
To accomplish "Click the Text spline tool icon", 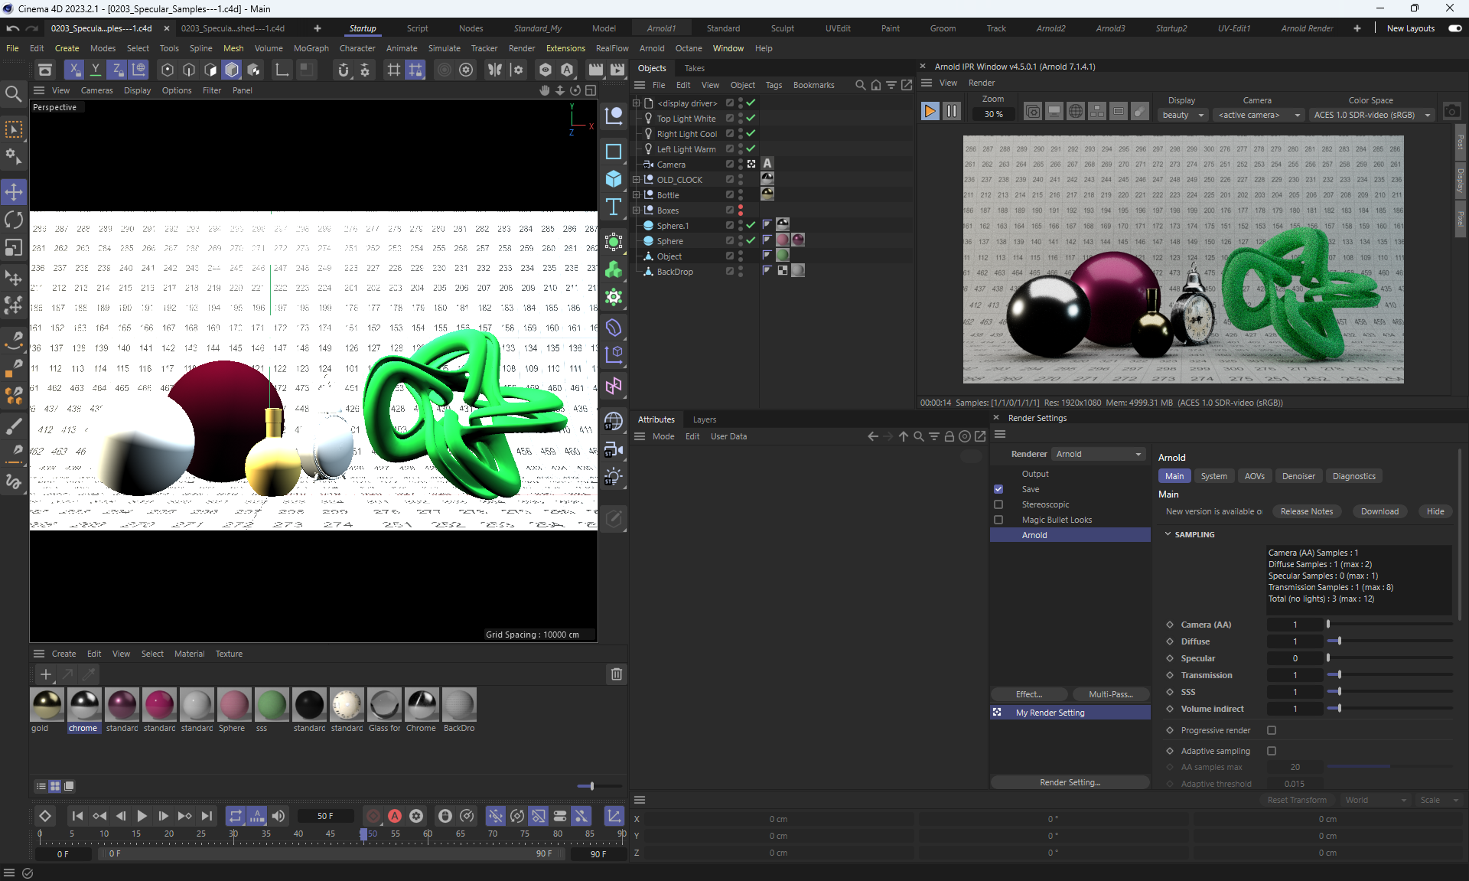I will 614,207.
